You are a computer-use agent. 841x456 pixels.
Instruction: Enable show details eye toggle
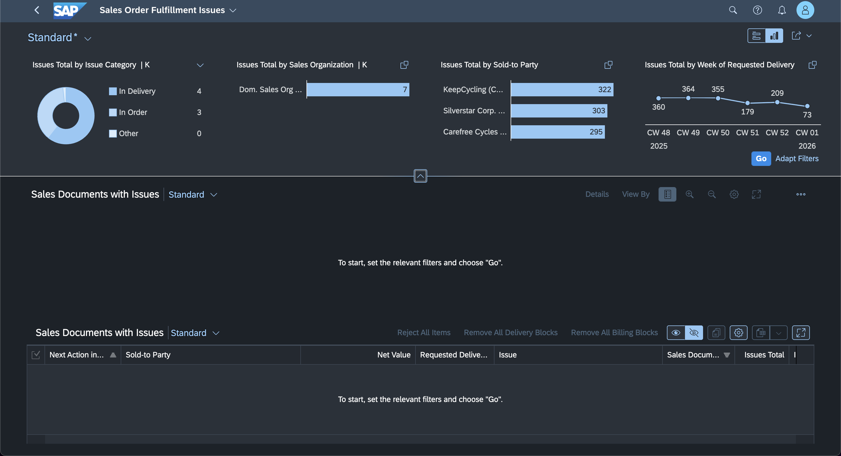coord(676,333)
